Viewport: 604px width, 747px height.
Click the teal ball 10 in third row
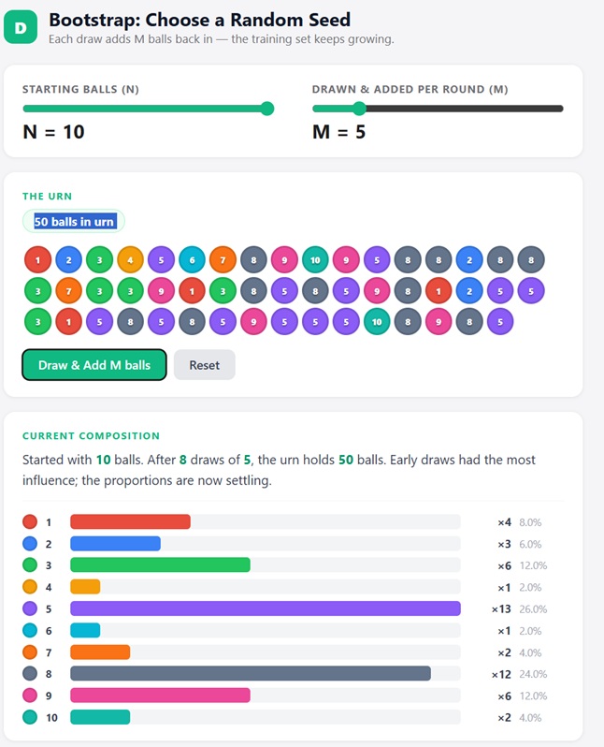[x=377, y=322]
